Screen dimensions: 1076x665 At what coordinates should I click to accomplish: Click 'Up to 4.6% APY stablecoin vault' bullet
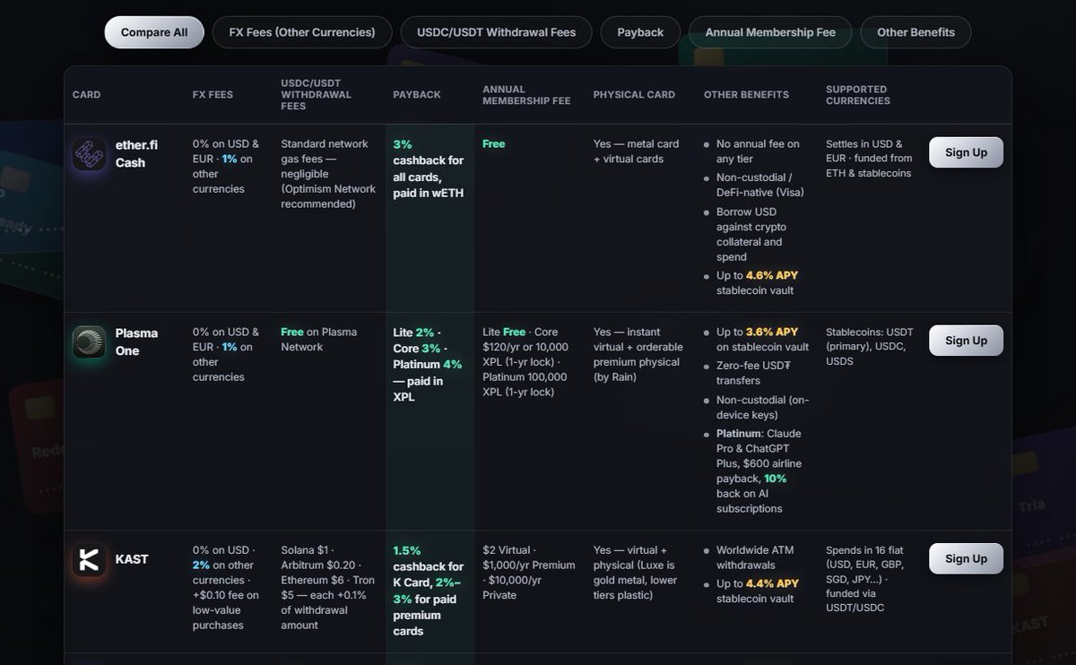[x=757, y=283]
